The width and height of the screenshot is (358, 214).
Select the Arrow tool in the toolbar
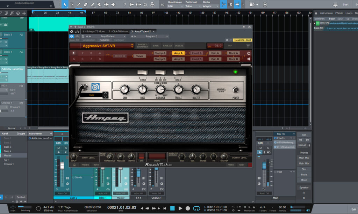[x=65, y=5]
